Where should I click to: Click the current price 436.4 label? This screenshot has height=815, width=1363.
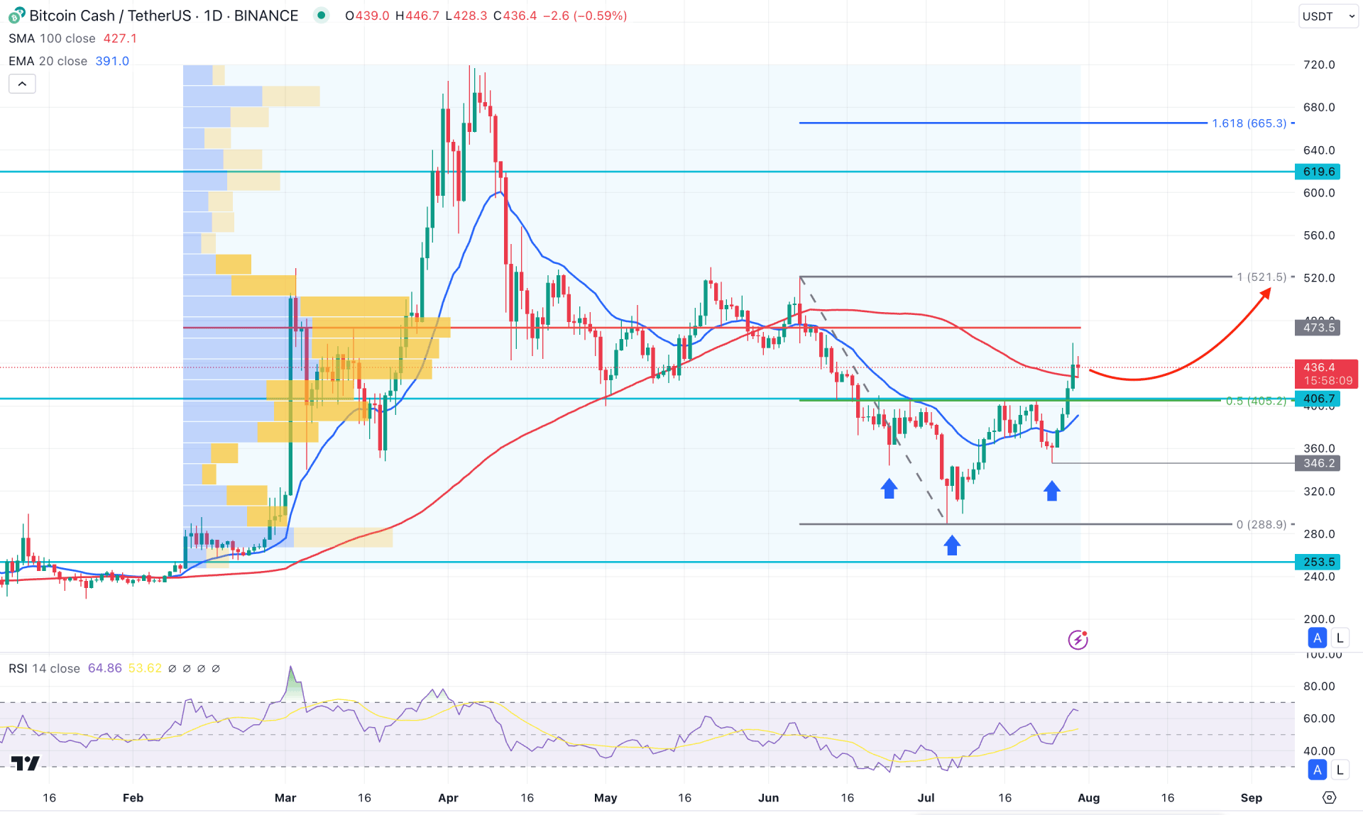1326,374
